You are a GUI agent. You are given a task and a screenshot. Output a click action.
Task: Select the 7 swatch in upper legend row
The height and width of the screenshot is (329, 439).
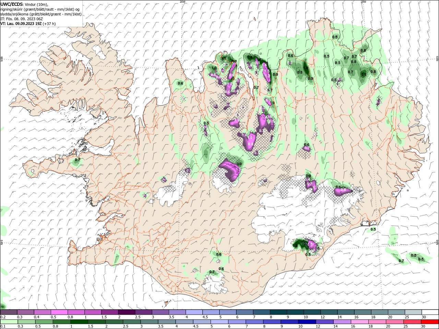(x=261, y=312)
